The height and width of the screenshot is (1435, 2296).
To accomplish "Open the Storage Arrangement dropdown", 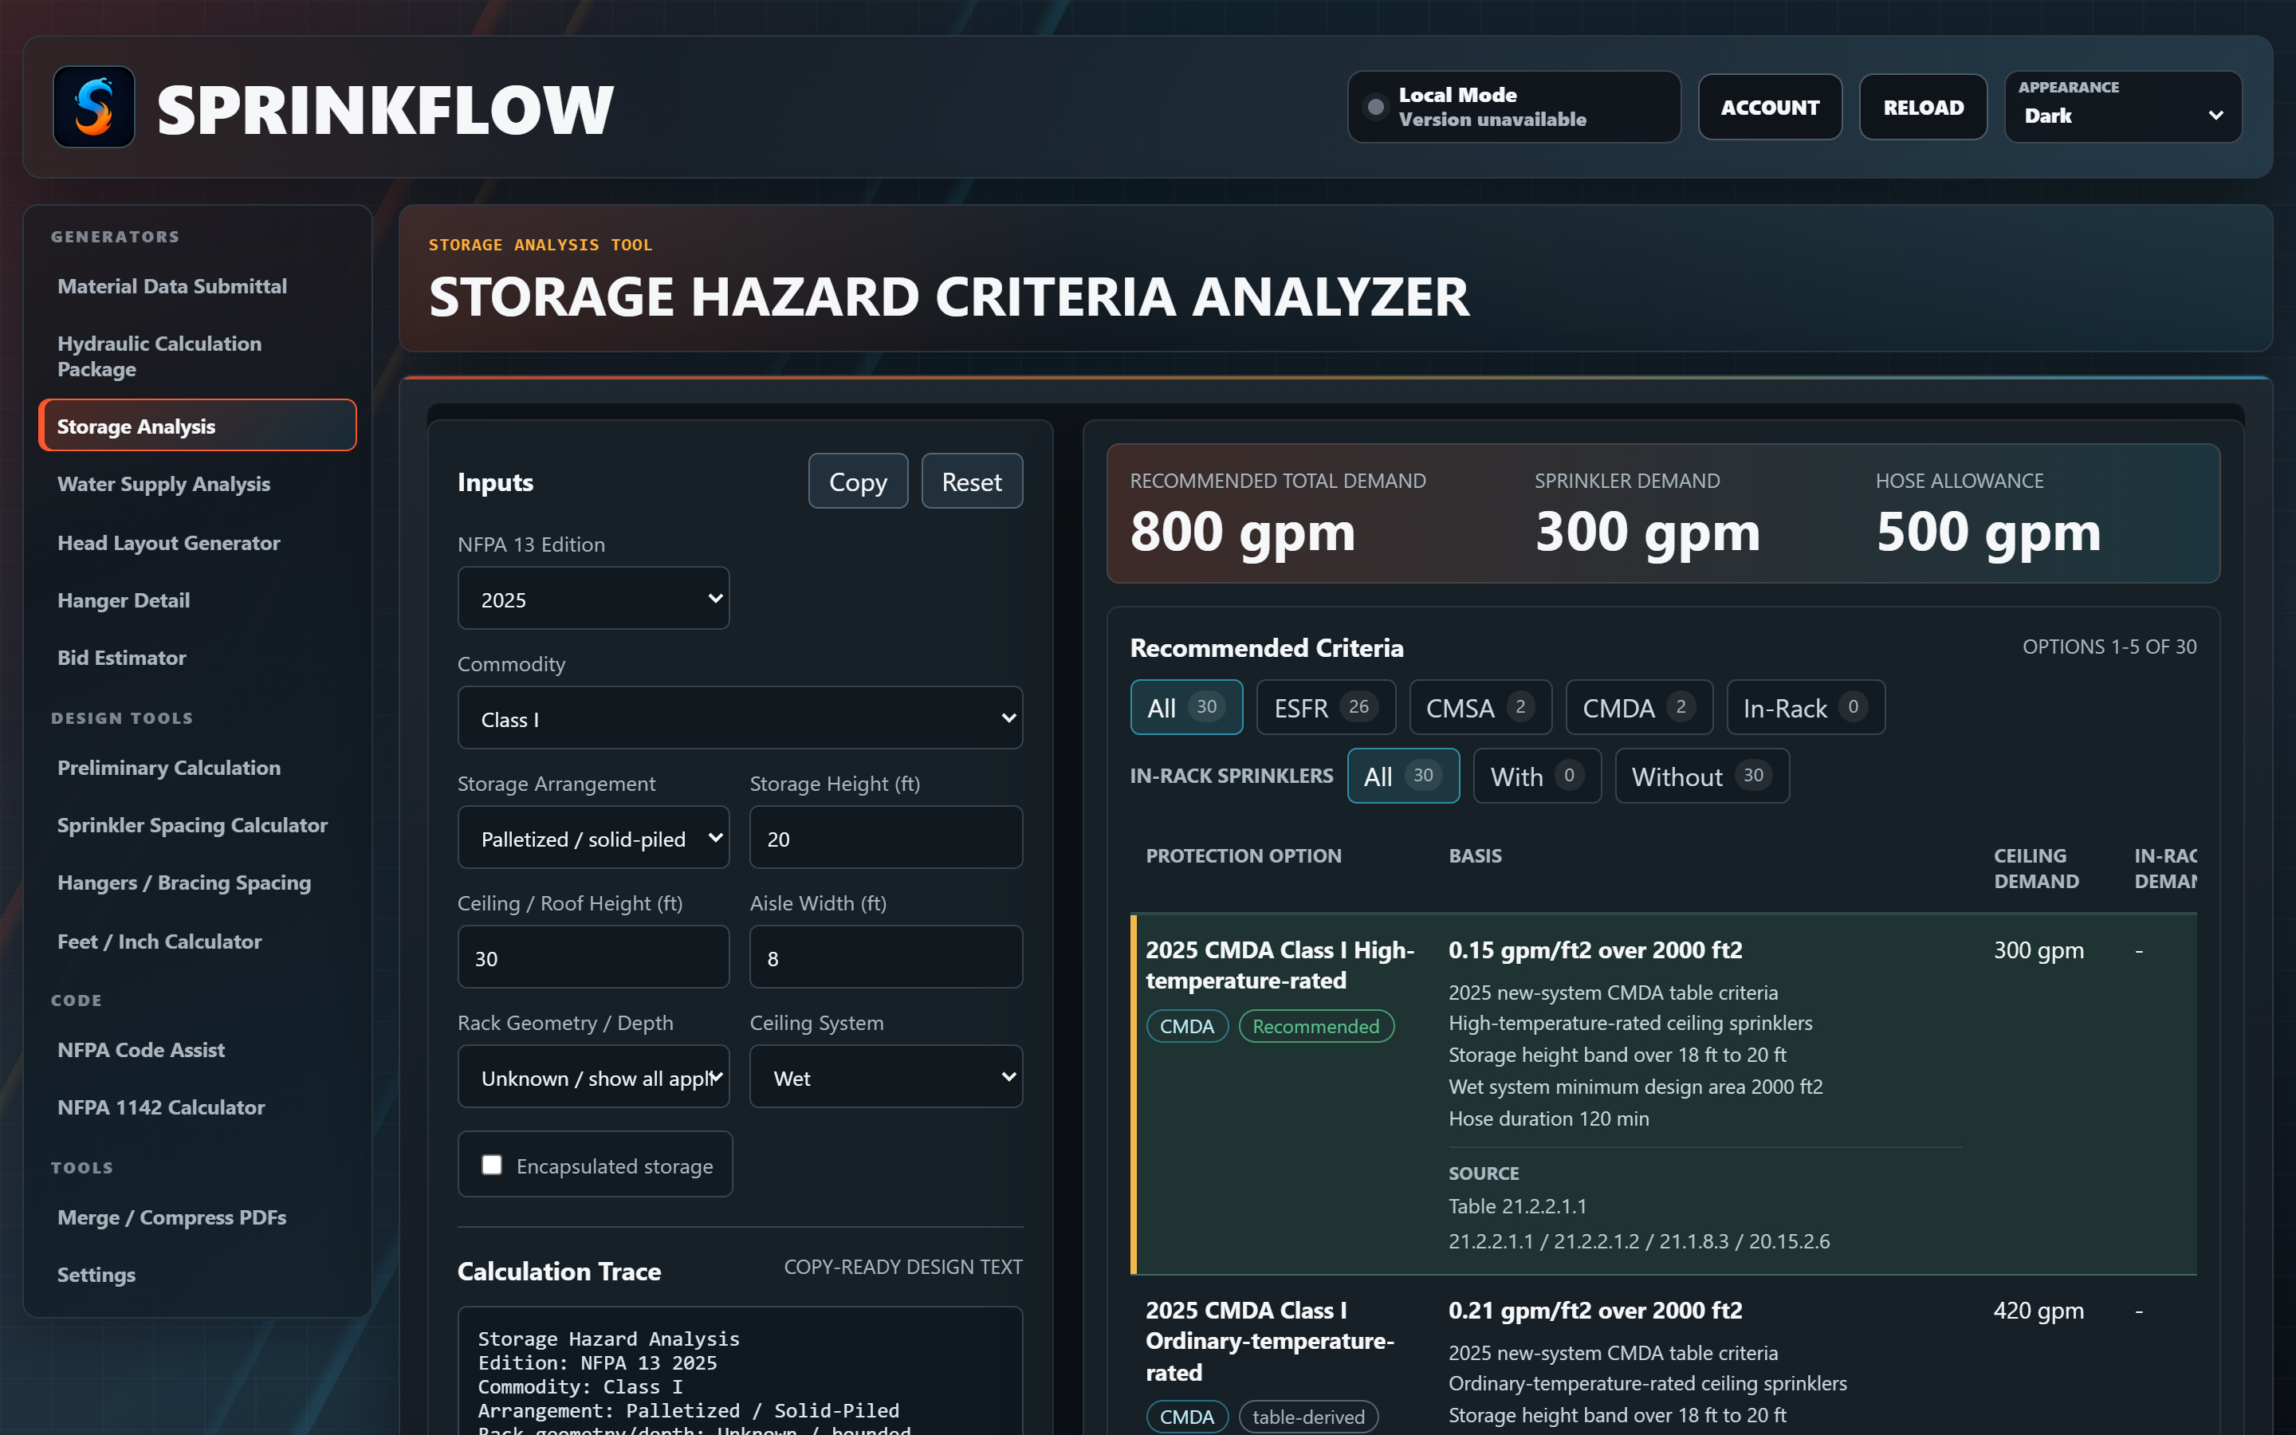I will 593,837.
